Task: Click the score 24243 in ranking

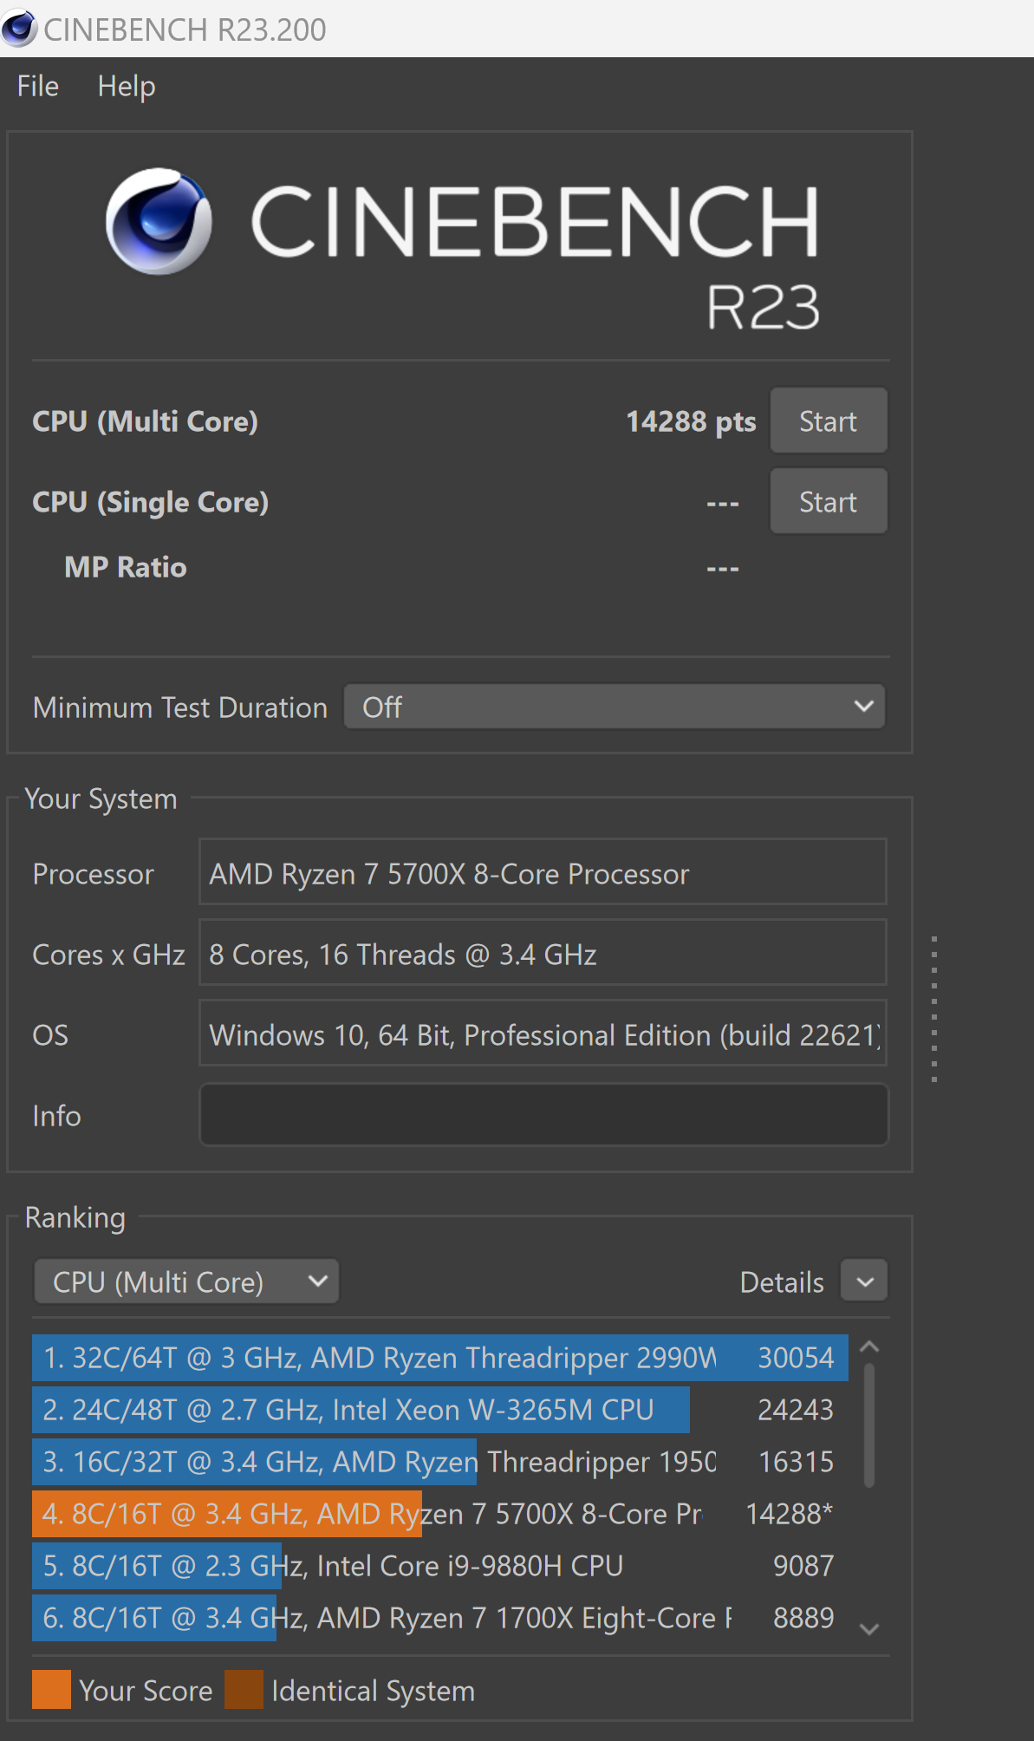Action: coord(796,1410)
